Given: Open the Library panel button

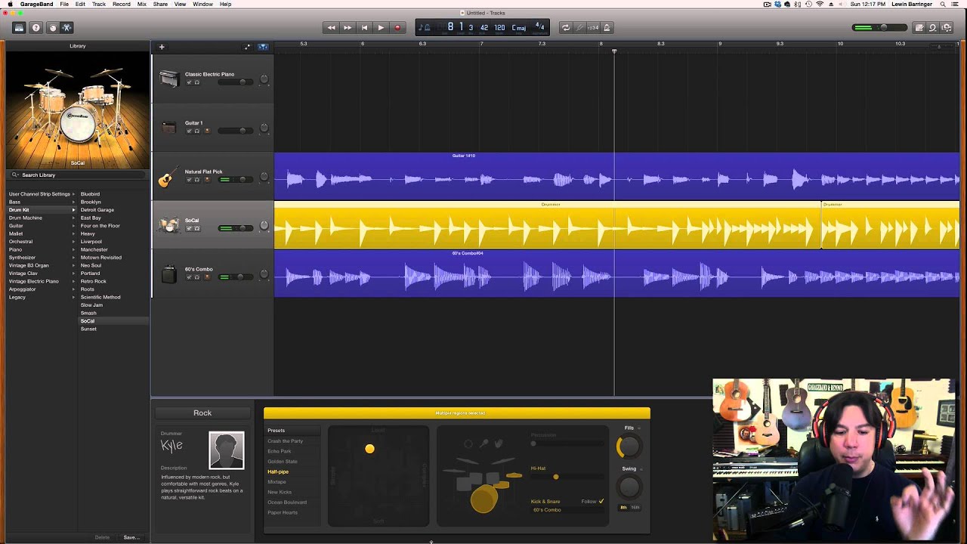Looking at the screenshot, I should tap(19, 28).
